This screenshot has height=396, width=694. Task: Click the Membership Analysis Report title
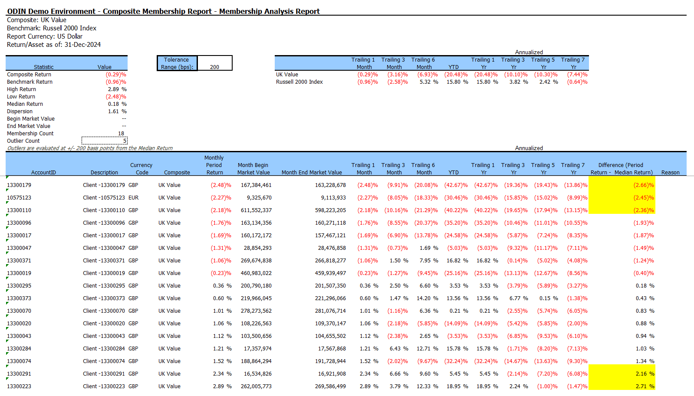click(x=269, y=11)
